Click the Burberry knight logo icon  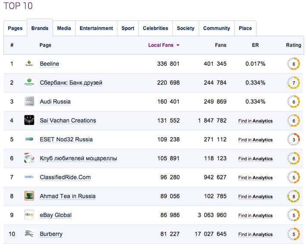[x=29, y=234]
